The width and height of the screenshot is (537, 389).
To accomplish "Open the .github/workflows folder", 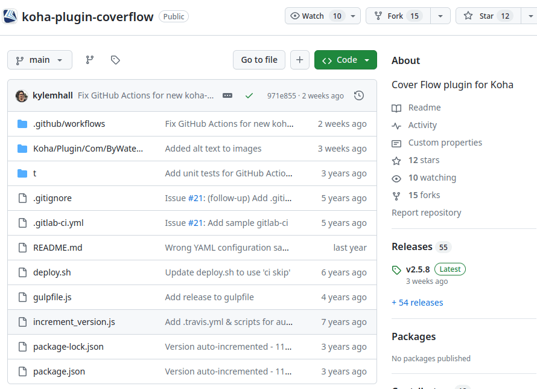I will pos(69,124).
